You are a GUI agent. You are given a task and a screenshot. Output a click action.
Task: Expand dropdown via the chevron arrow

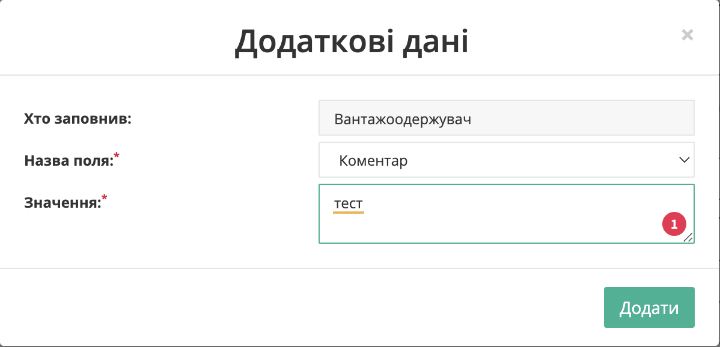[x=684, y=160]
